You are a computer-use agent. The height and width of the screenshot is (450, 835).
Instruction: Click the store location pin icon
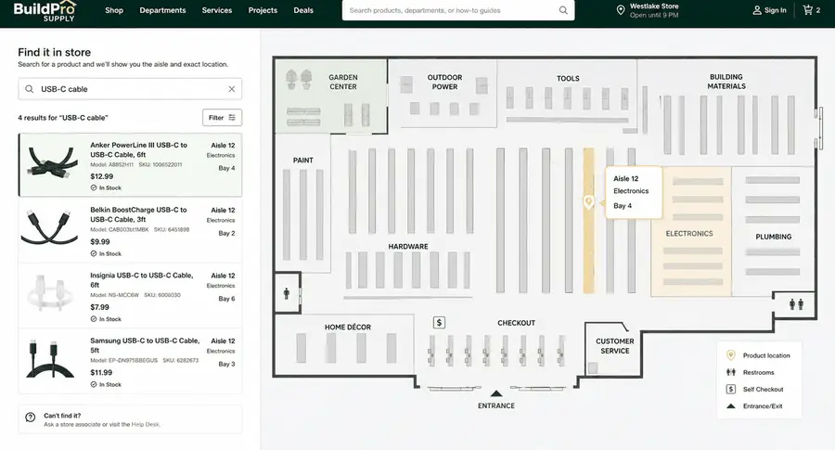(x=621, y=10)
